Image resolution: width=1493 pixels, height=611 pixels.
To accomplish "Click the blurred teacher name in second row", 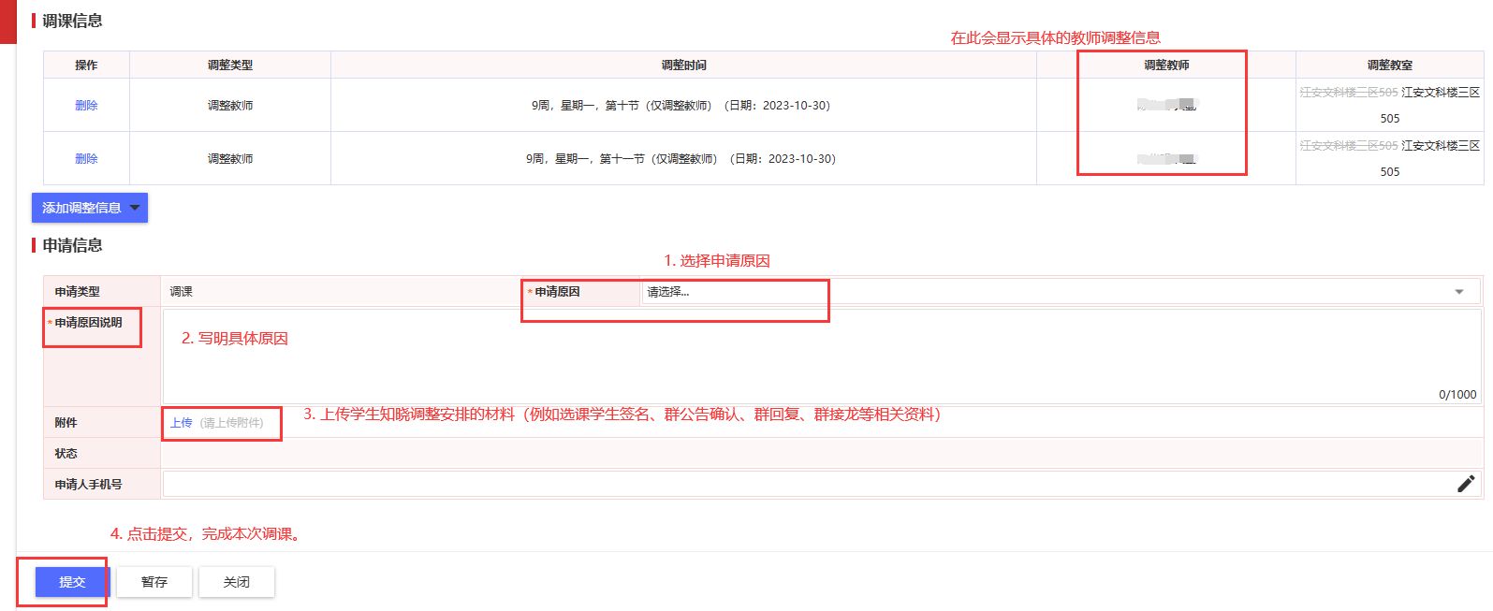I will click(1166, 159).
